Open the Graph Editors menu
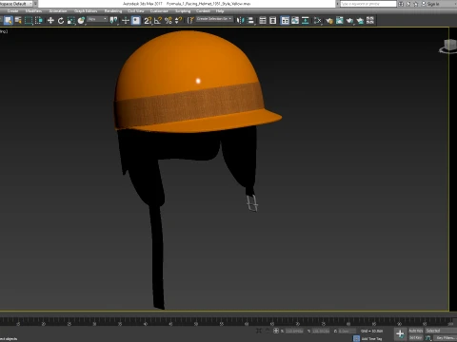457x342 pixels. coord(86,11)
